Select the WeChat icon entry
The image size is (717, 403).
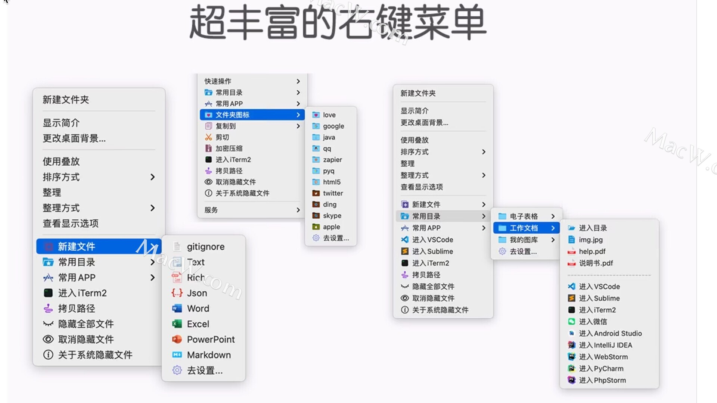tap(591, 321)
